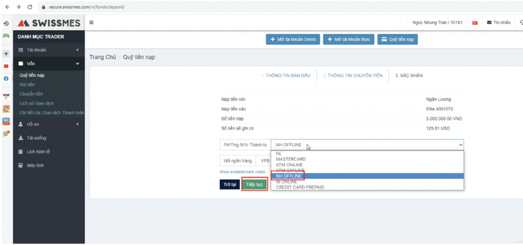Click amount 3,000,000.00 VND

[x=445, y=119]
